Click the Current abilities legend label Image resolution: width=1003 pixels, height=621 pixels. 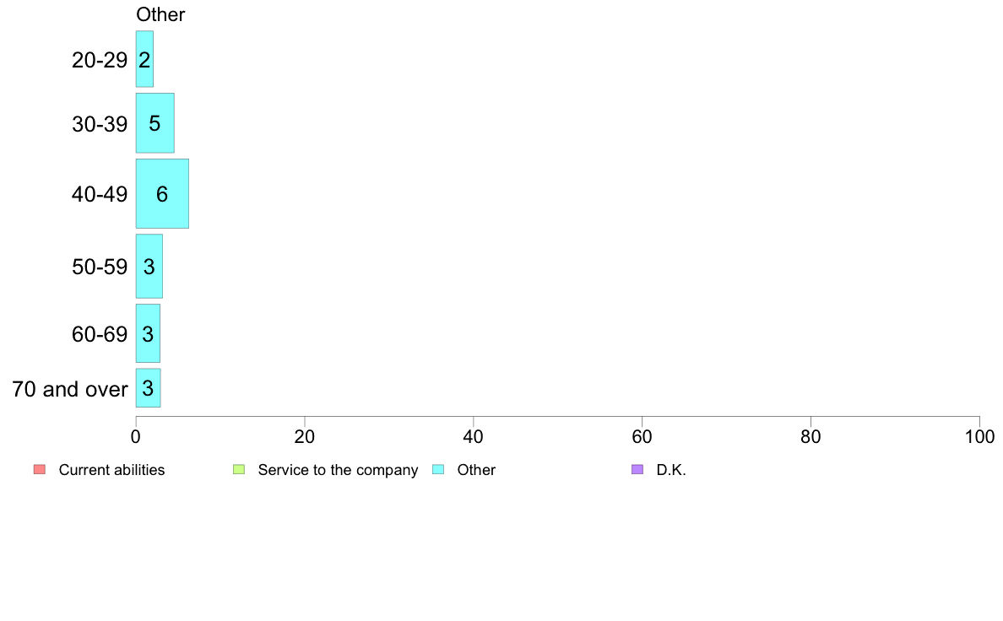[x=112, y=470]
